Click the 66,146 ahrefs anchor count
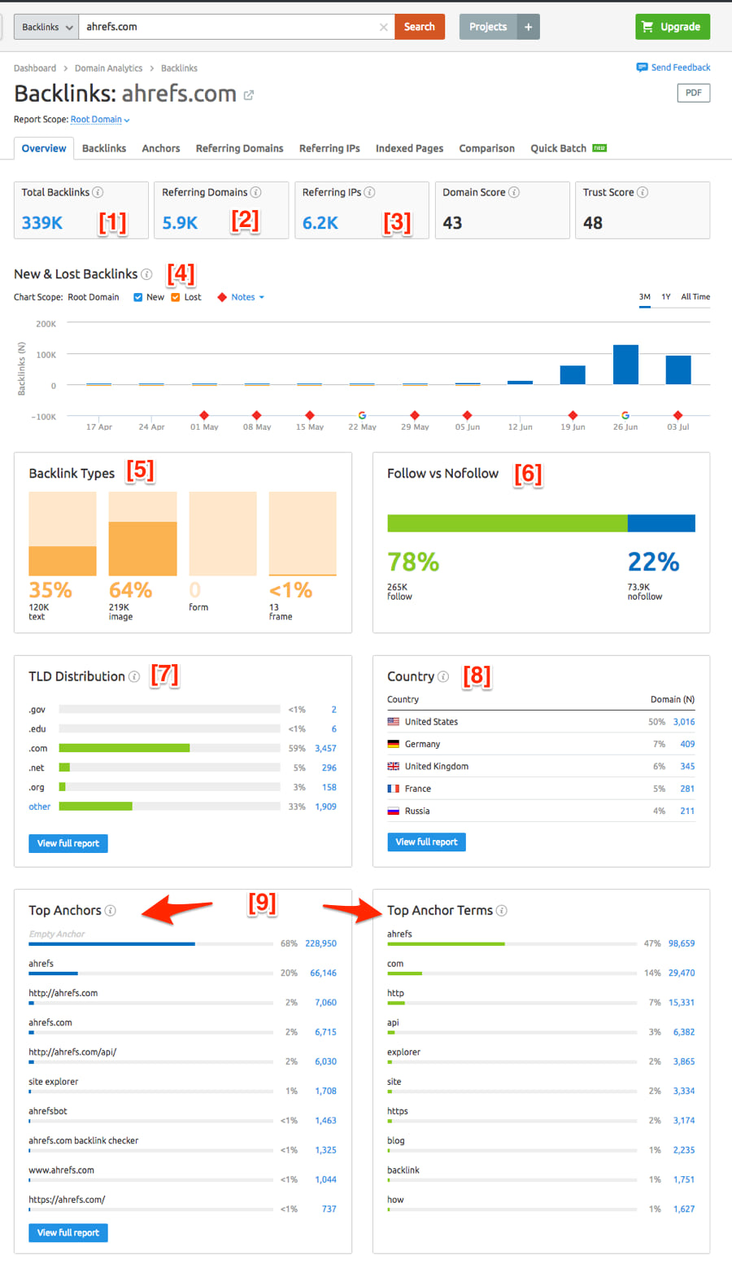The width and height of the screenshot is (732, 1264). point(323,973)
